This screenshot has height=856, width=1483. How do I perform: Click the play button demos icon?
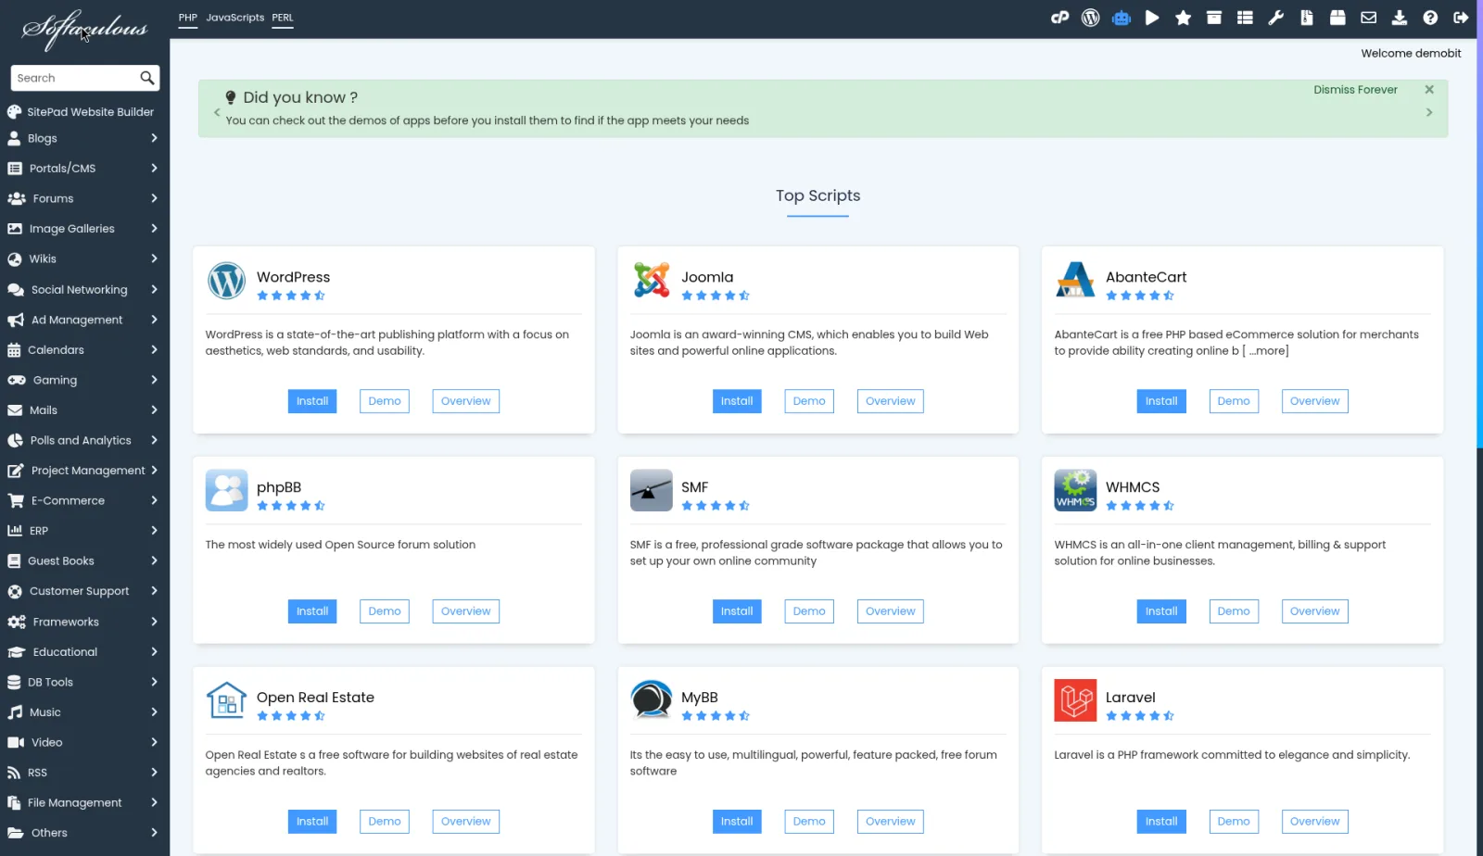(1152, 18)
